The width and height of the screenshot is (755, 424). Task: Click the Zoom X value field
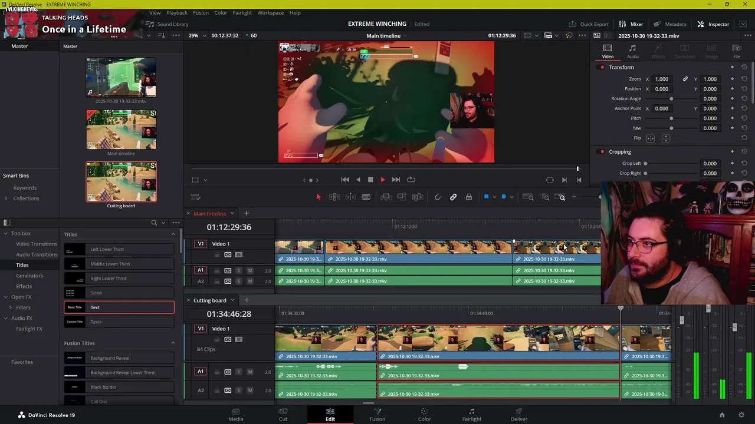coord(662,79)
